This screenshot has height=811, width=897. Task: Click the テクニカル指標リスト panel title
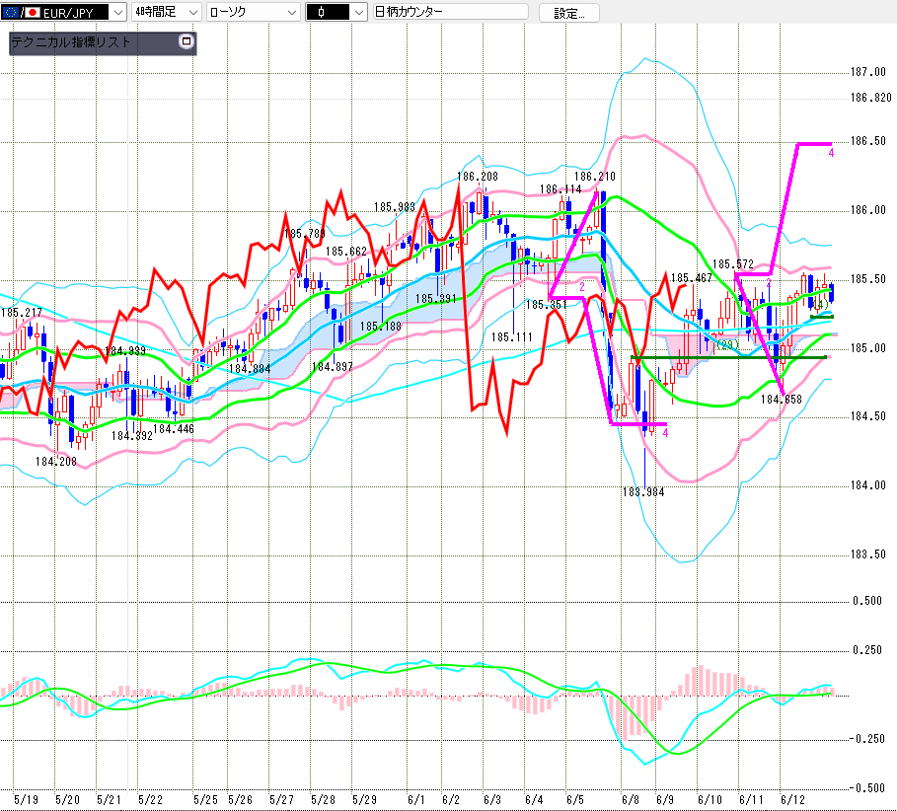pyautogui.click(x=71, y=41)
